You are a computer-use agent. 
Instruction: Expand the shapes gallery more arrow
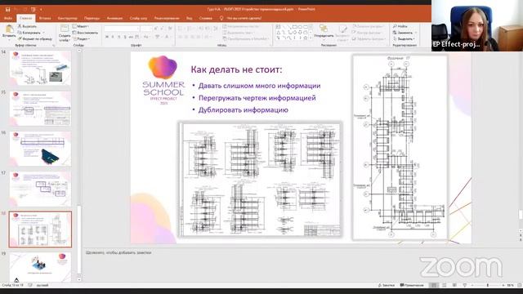point(311,38)
